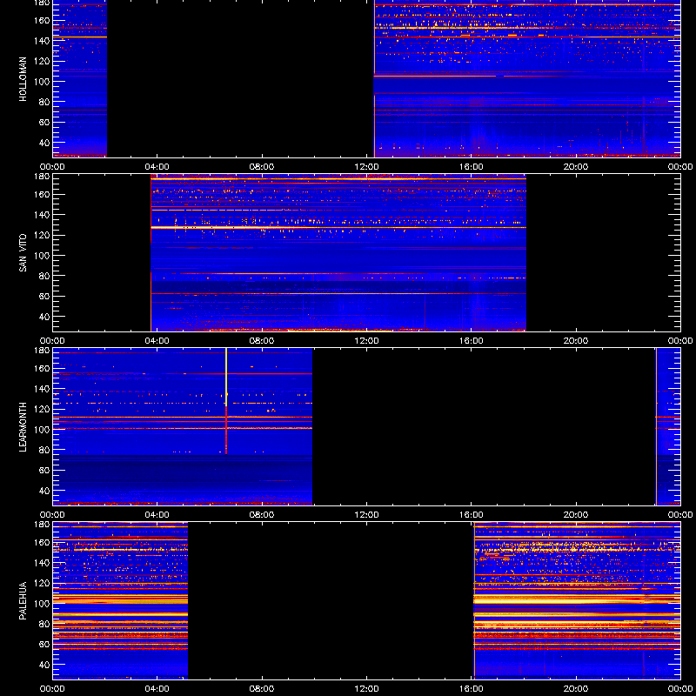Select the 16:00 time label under HOLLOMAN panel
This screenshot has width=696, height=696.
coord(472,167)
